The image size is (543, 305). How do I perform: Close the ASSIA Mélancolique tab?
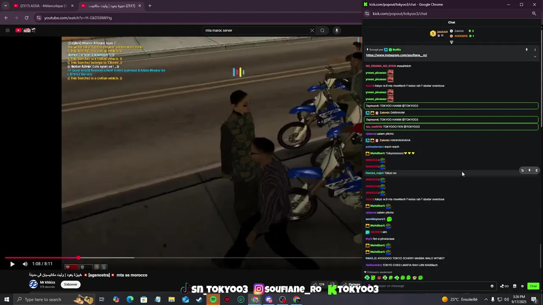tap(72, 6)
